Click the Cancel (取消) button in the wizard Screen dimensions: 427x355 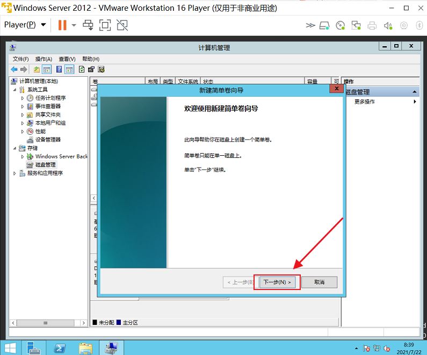[319, 282]
